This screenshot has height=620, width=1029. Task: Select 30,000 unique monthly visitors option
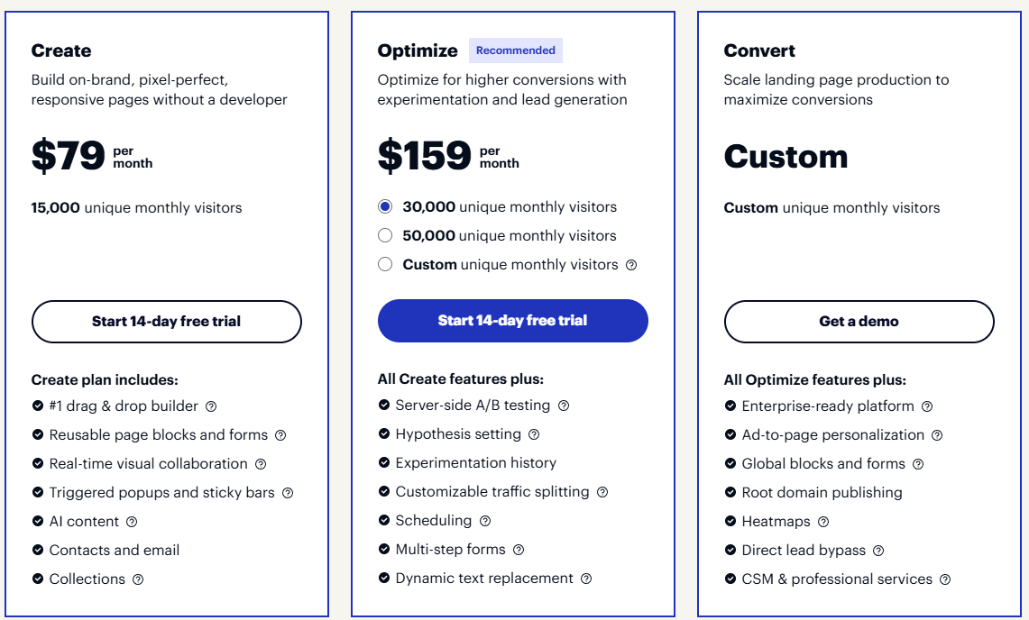(x=385, y=207)
